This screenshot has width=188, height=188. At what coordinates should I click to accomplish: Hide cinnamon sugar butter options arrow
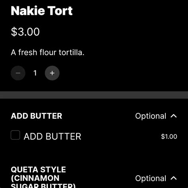tap(174, 178)
